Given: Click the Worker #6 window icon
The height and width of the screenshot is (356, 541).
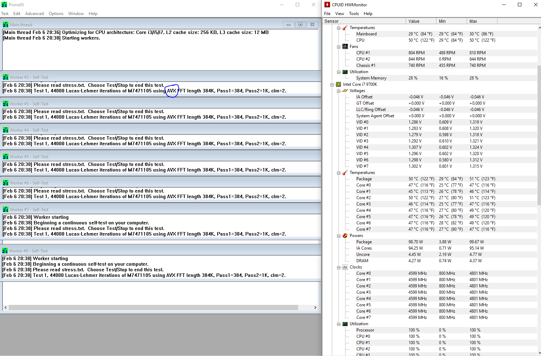Looking at the screenshot, I should [x=6, y=183].
